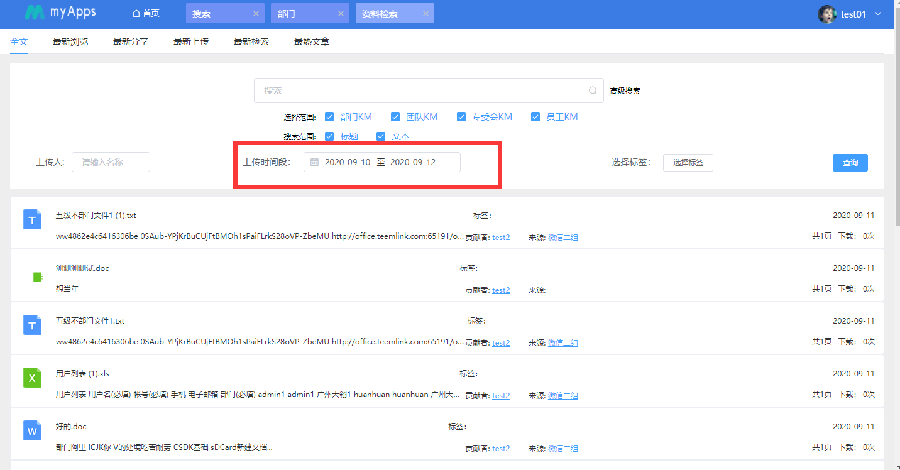Click the 查询 search button
Screen dimensions: 900x470
coord(850,162)
